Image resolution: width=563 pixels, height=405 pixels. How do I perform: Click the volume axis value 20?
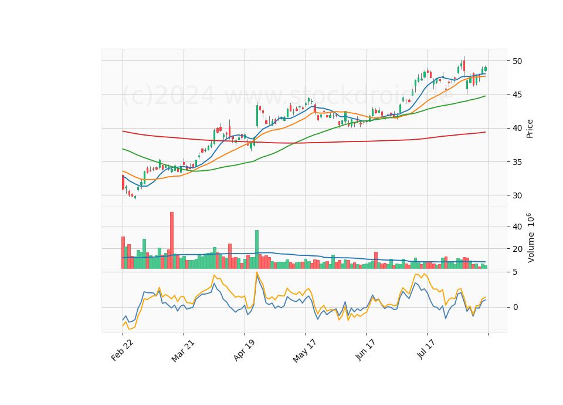pyautogui.click(x=517, y=249)
